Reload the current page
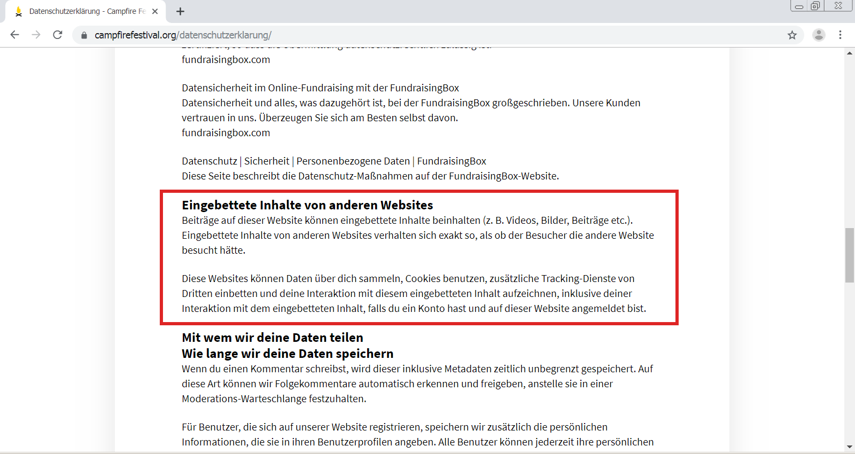Viewport: 855px width, 454px height. tap(58, 35)
